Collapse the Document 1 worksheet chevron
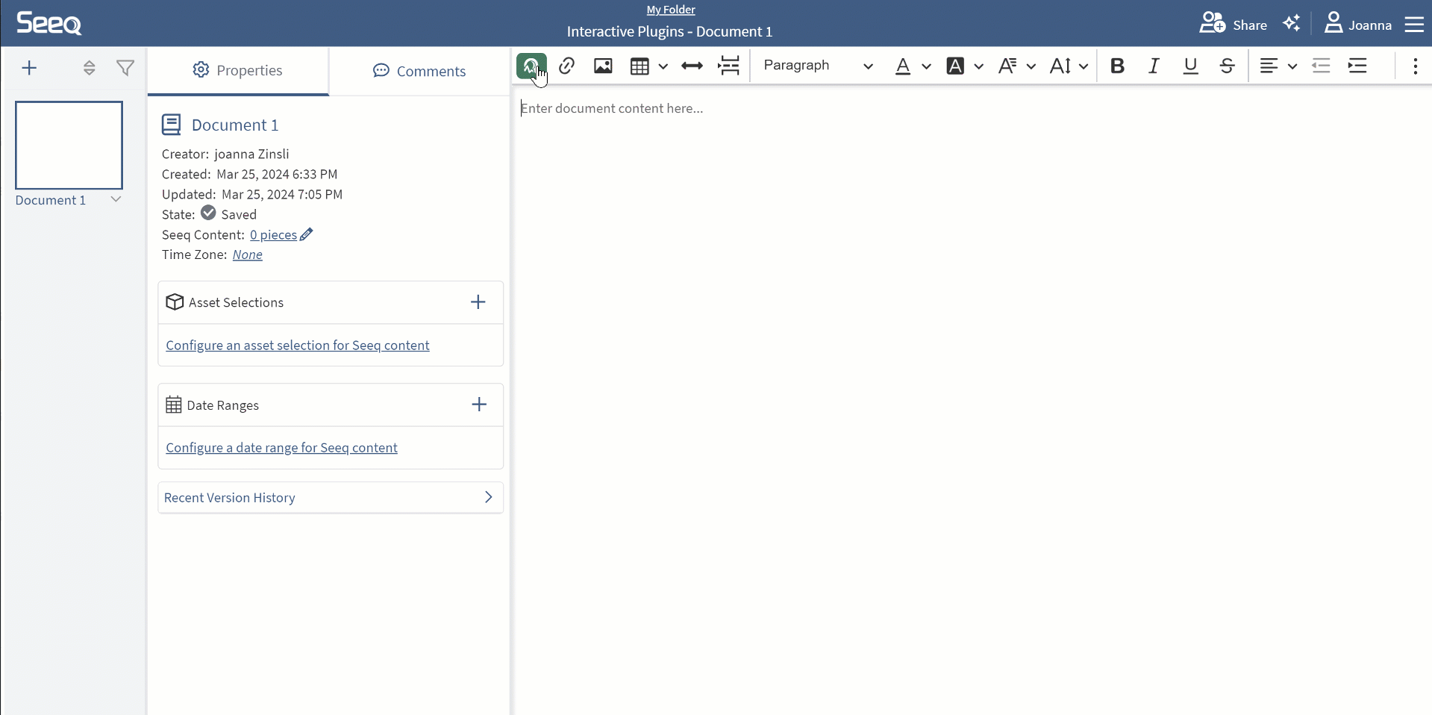This screenshot has height=715, width=1432. click(x=116, y=199)
